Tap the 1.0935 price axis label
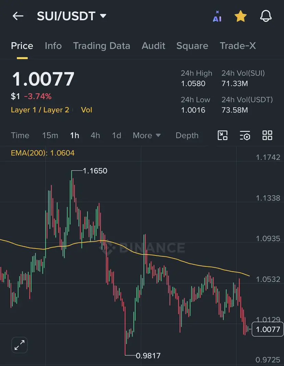 coord(268,238)
